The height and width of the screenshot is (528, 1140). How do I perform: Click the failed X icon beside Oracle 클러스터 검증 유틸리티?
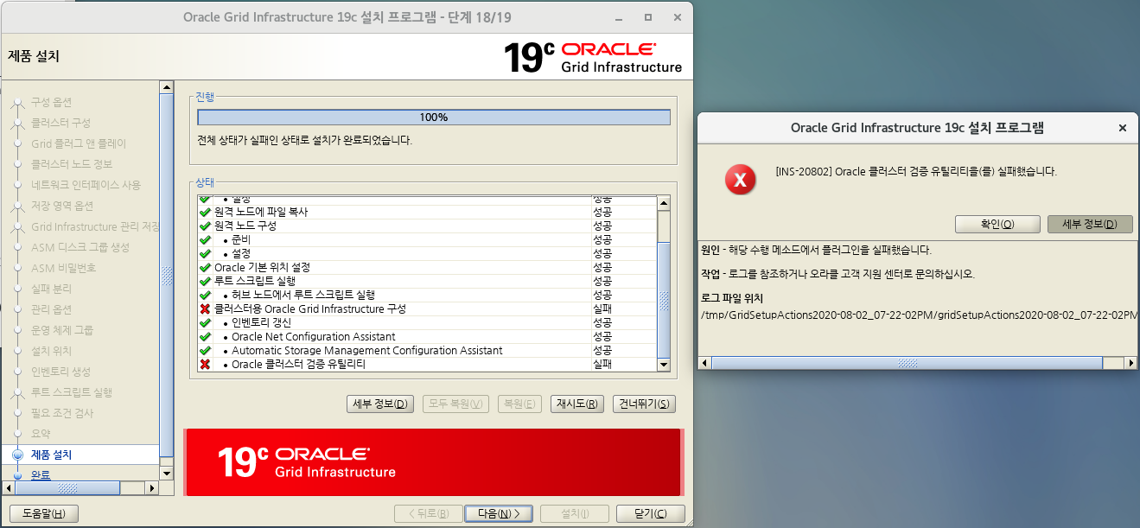tap(205, 364)
